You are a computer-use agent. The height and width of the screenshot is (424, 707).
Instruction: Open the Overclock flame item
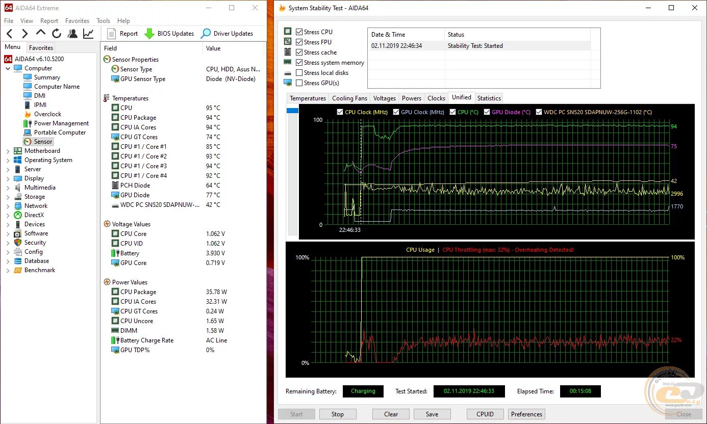click(47, 114)
